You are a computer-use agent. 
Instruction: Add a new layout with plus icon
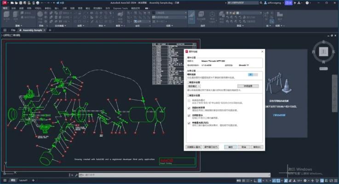[34, 180]
